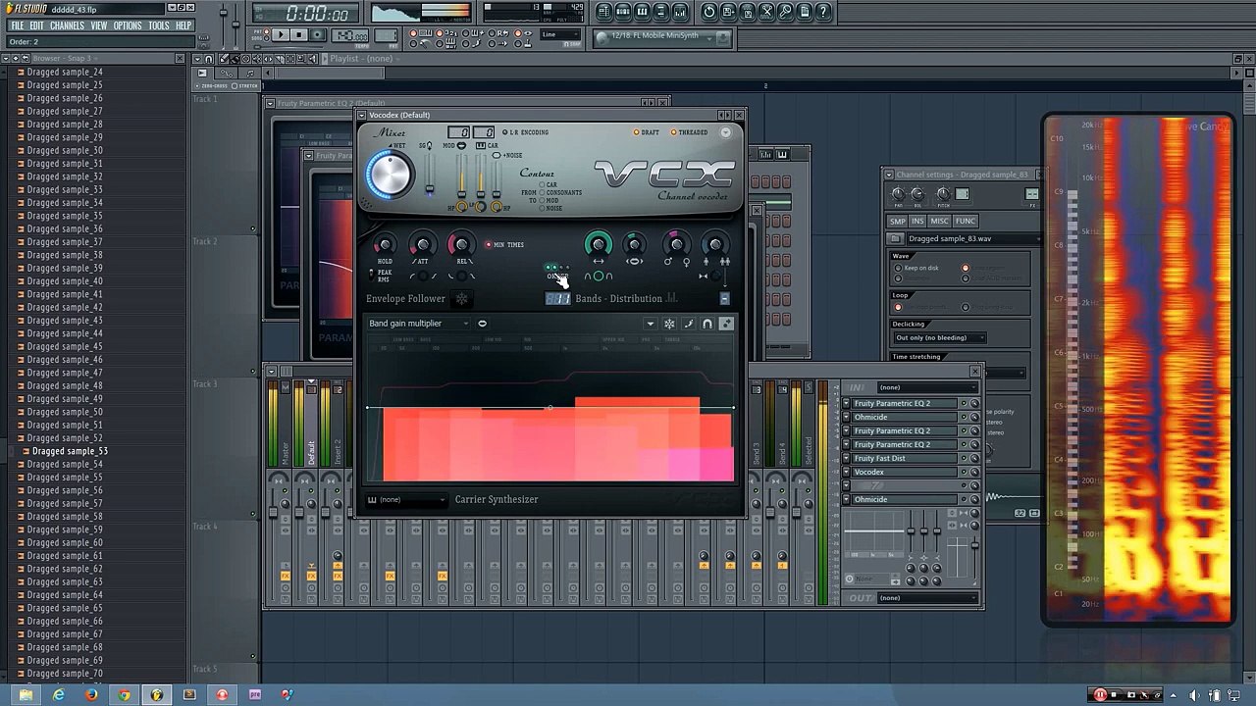This screenshot has width=1256, height=706.
Task: Open the FILE menu
Action: tap(17, 25)
